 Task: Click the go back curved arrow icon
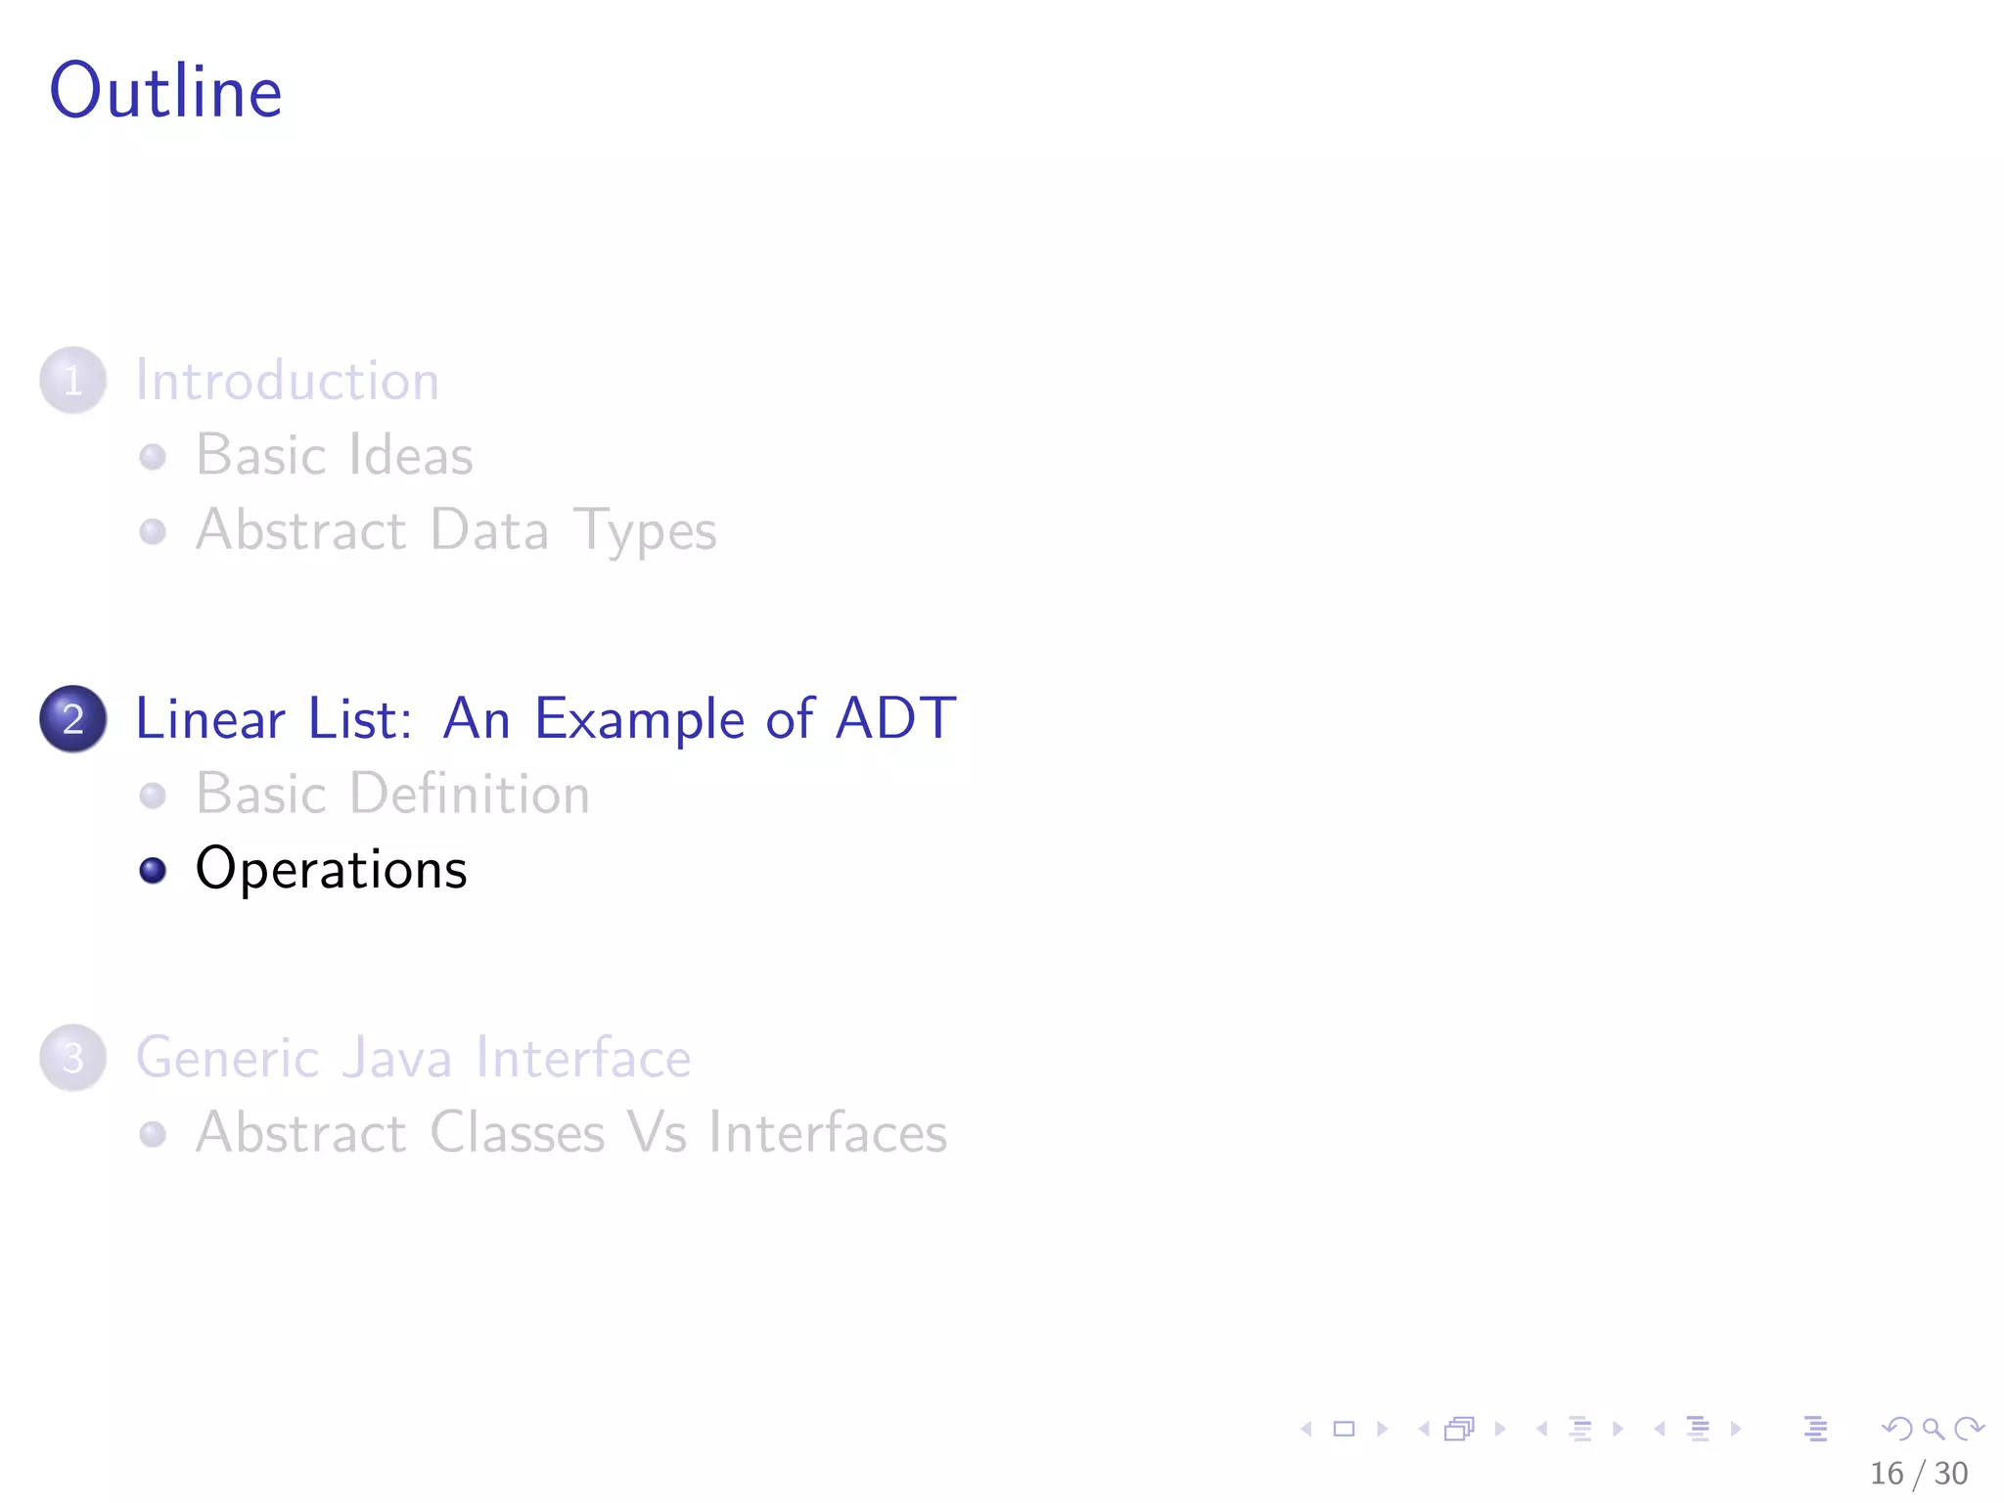click(x=1896, y=1429)
